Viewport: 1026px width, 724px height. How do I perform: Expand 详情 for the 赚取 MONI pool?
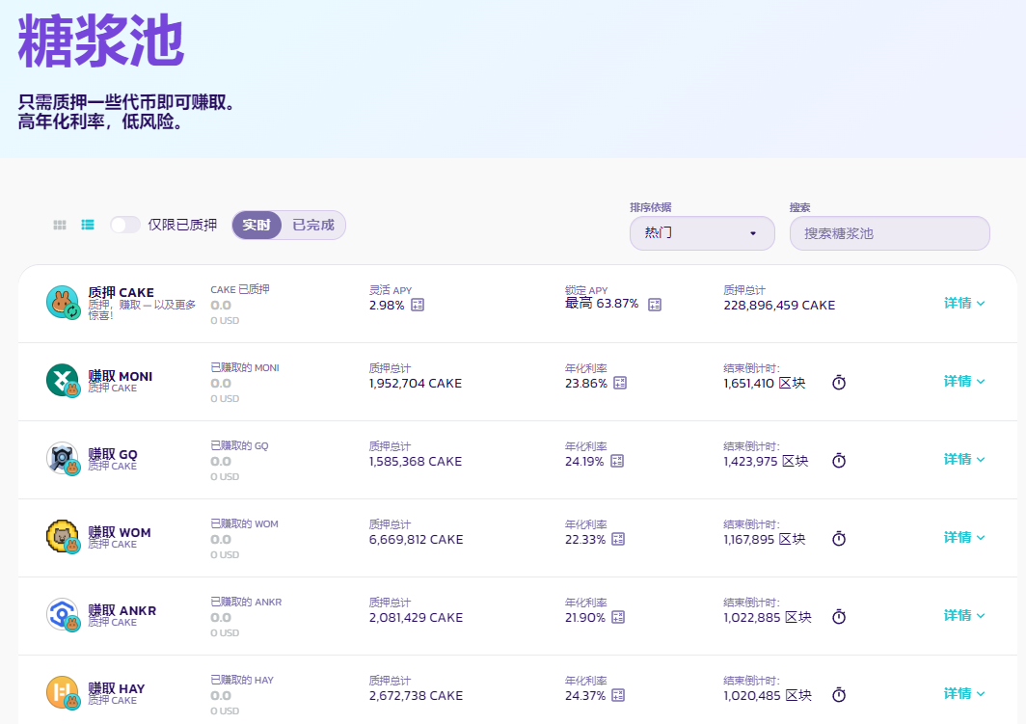tap(964, 381)
